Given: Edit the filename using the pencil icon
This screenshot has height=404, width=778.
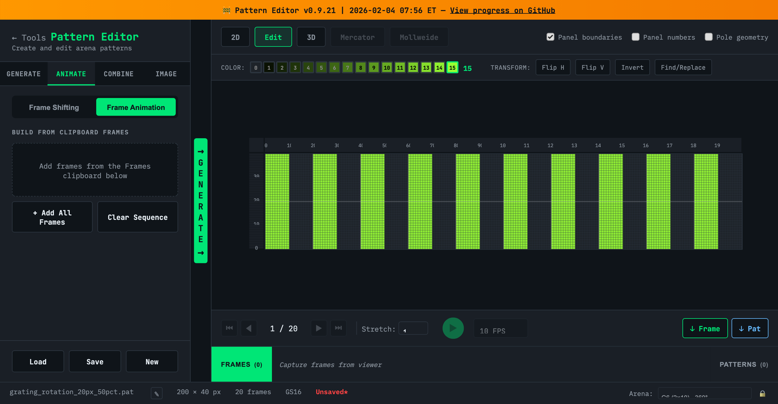Looking at the screenshot, I should point(156,392).
